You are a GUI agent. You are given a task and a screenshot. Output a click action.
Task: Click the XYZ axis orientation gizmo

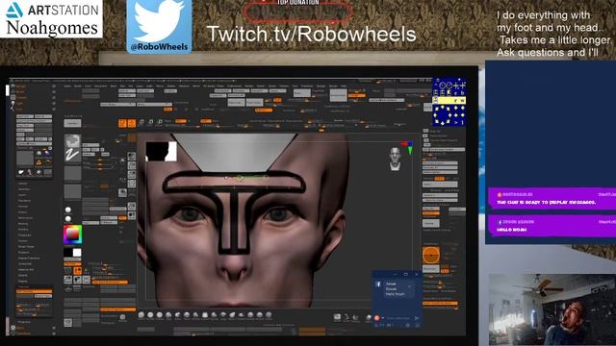(408, 147)
